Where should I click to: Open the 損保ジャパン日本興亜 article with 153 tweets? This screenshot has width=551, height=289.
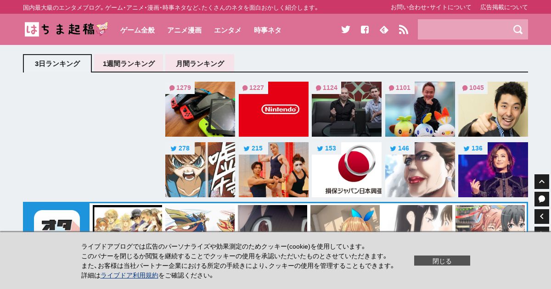tap(347, 170)
